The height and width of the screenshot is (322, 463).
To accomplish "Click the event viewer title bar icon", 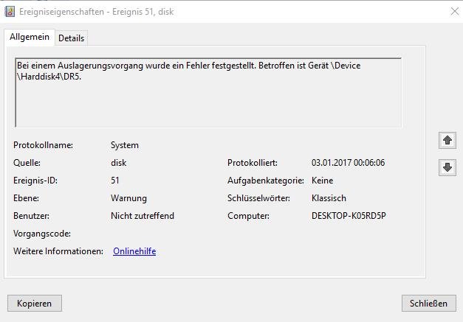I will [10, 12].
